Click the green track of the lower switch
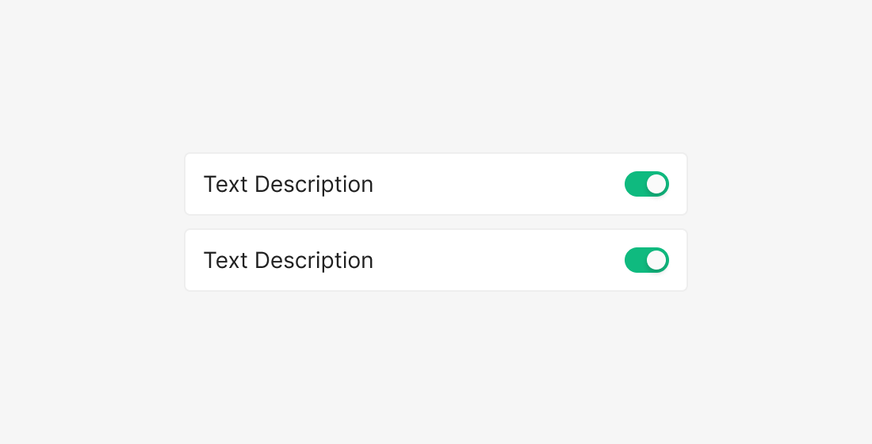The height and width of the screenshot is (444, 872). [x=635, y=260]
